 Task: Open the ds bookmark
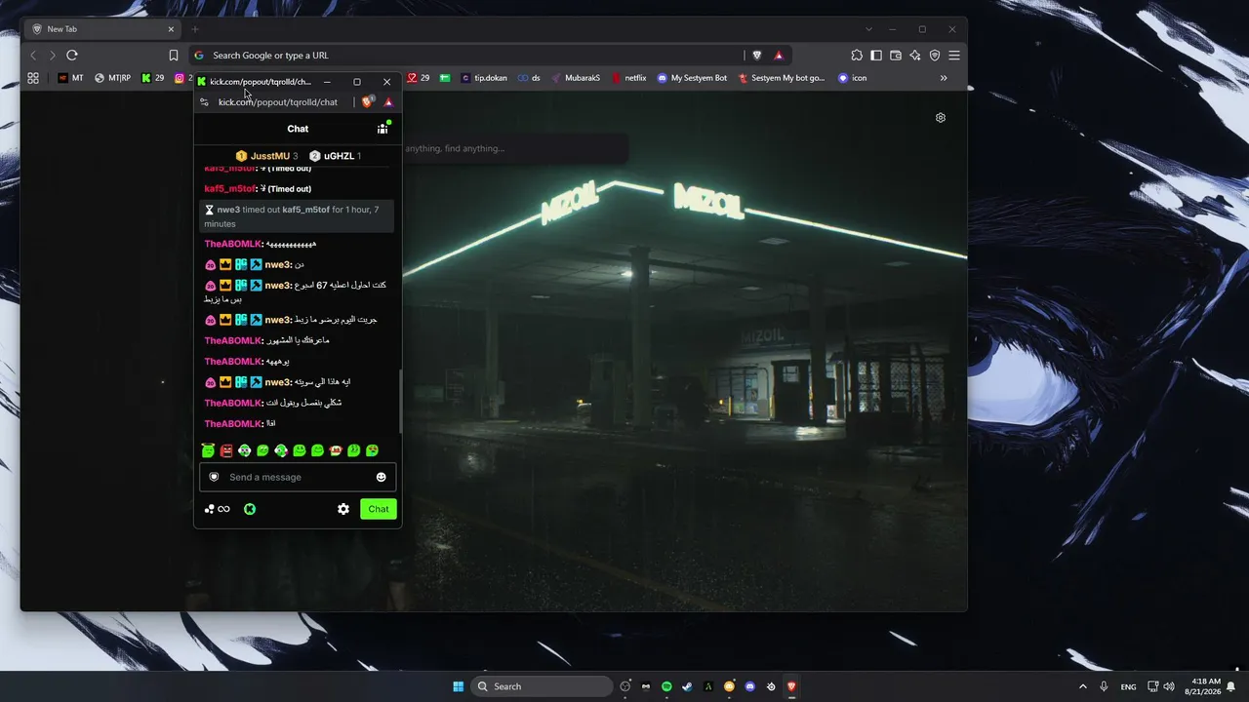click(529, 78)
